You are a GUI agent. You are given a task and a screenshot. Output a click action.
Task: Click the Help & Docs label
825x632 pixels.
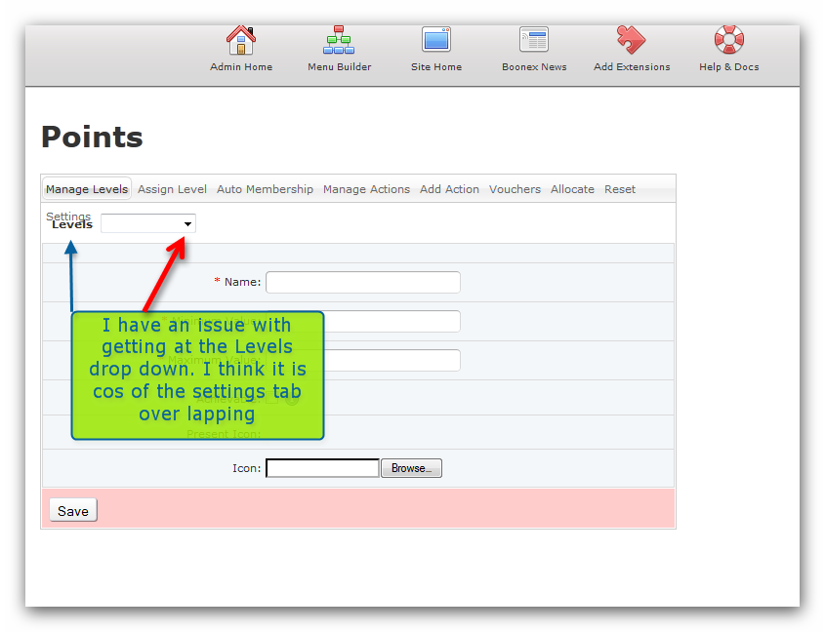point(729,66)
